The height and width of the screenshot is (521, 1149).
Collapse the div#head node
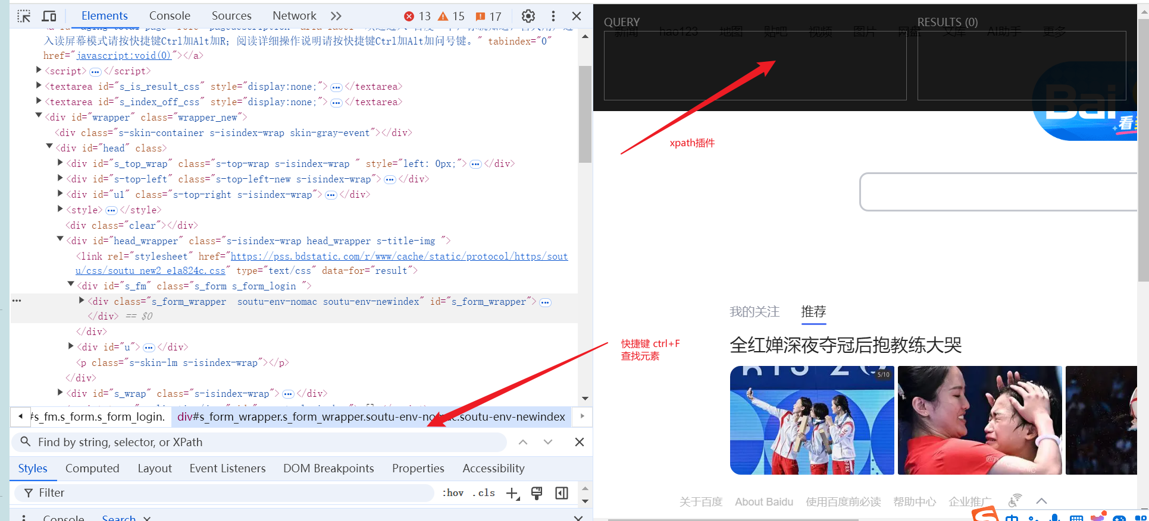[x=50, y=147]
